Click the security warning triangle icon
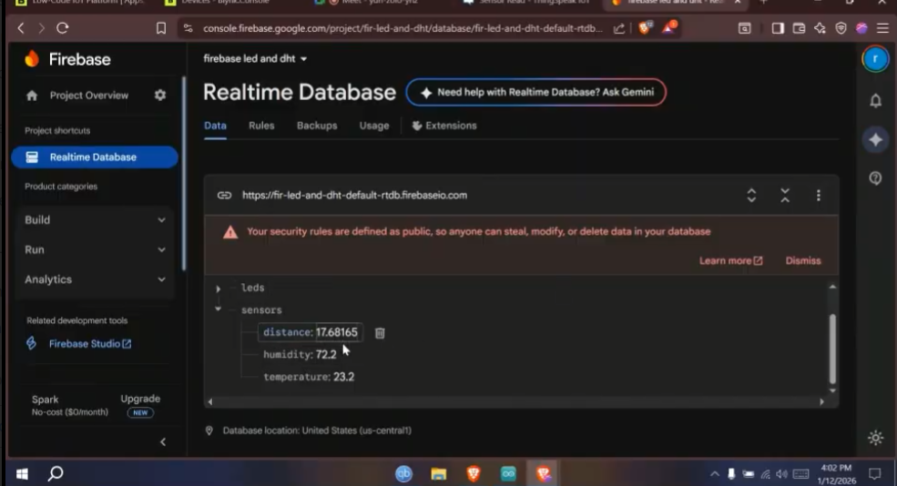 [x=230, y=232]
